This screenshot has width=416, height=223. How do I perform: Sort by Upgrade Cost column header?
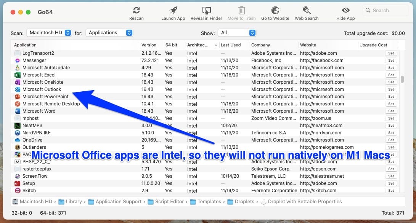pyautogui.click(x=373, y=45)
